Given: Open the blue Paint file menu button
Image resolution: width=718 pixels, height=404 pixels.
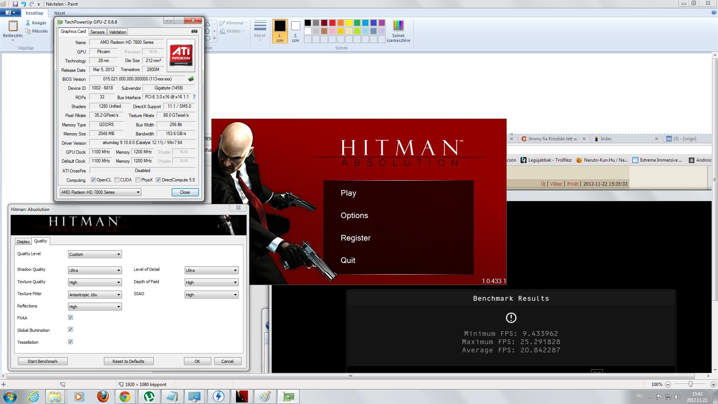Looking at the screenshot, I should 10,13.
